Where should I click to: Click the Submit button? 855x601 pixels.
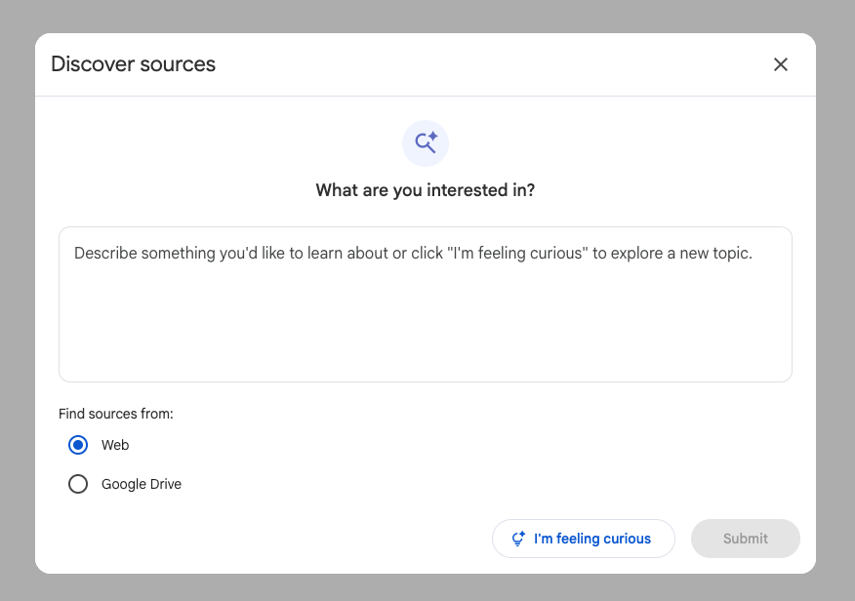(745, 538)
